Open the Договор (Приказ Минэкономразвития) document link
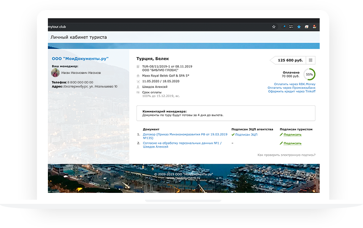Screen dimensions: 363x228 pyautogui.click(x=185, y=136)
